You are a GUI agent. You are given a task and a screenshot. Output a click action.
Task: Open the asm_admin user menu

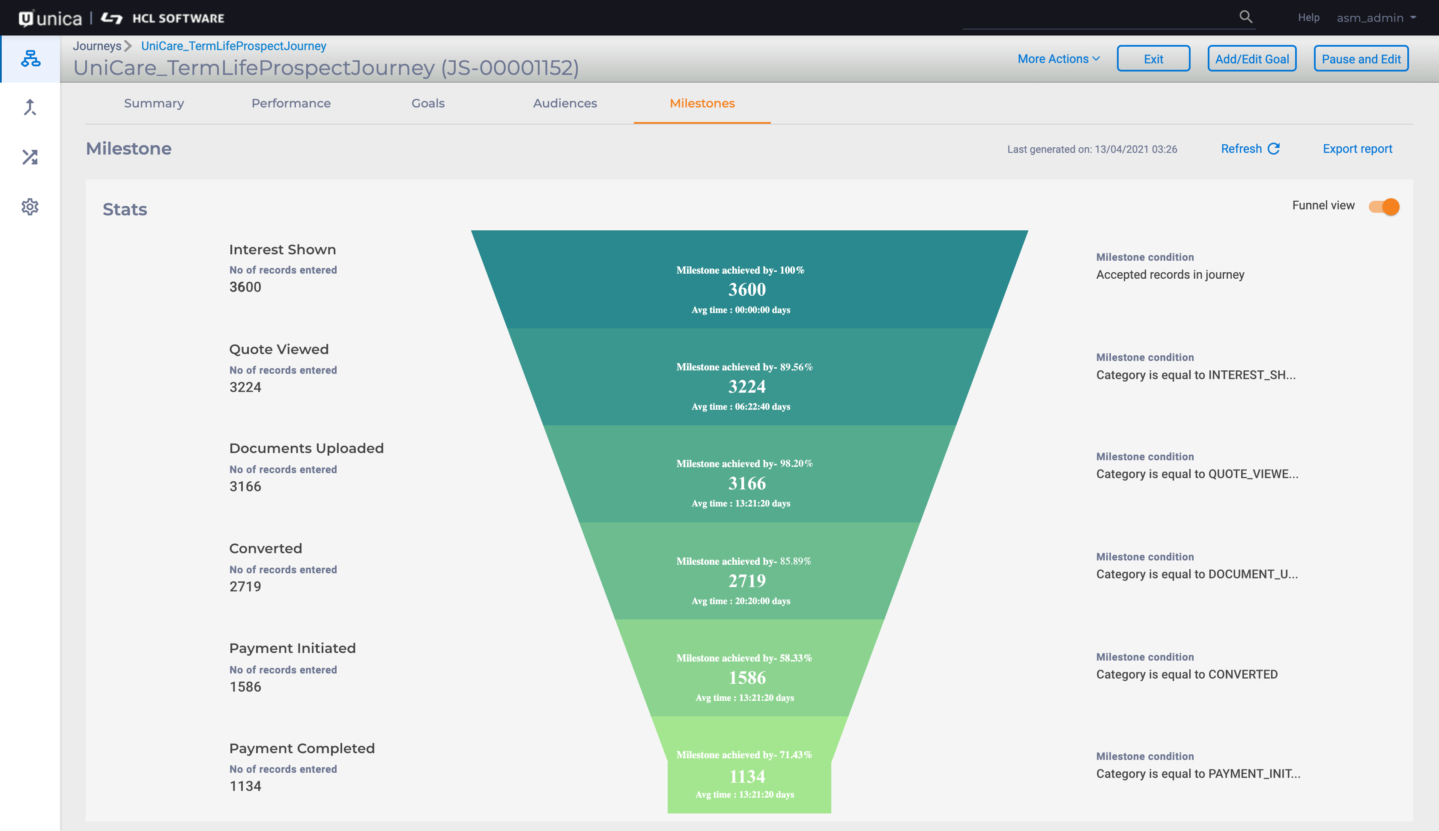coord(1376,18)
